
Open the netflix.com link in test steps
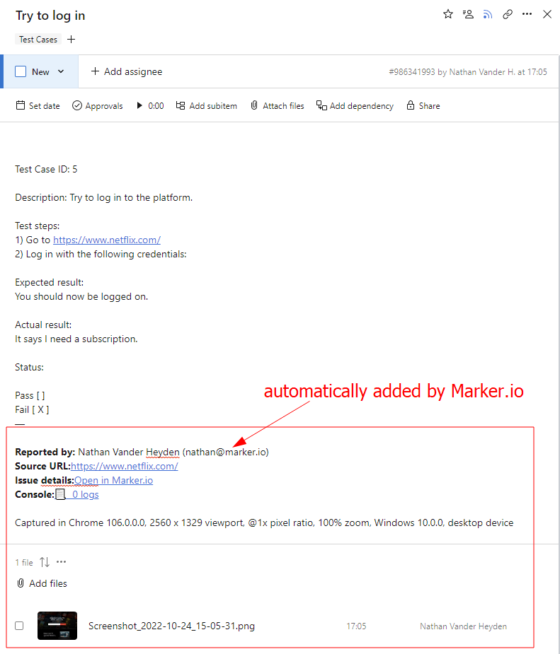point(107,240)
